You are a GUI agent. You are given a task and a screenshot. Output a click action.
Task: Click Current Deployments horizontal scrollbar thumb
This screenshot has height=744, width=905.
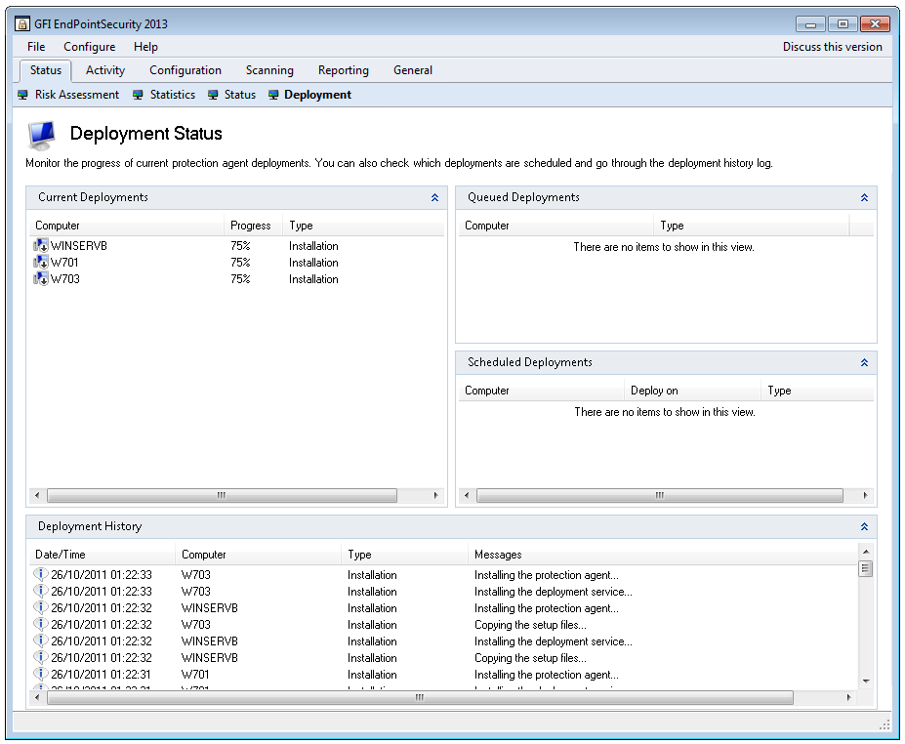(222, 495)
